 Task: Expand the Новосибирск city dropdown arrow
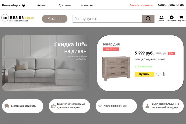24,6
